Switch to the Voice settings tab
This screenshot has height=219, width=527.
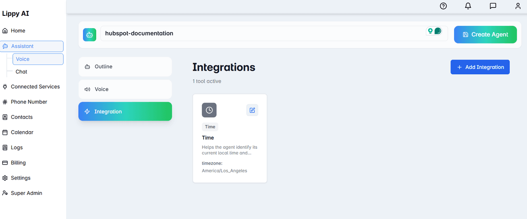(x=125, y=89)
